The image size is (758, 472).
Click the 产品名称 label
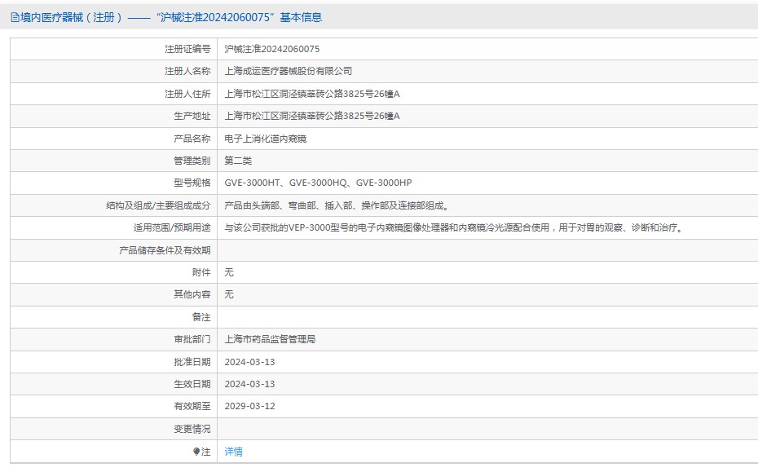[192, 139]
